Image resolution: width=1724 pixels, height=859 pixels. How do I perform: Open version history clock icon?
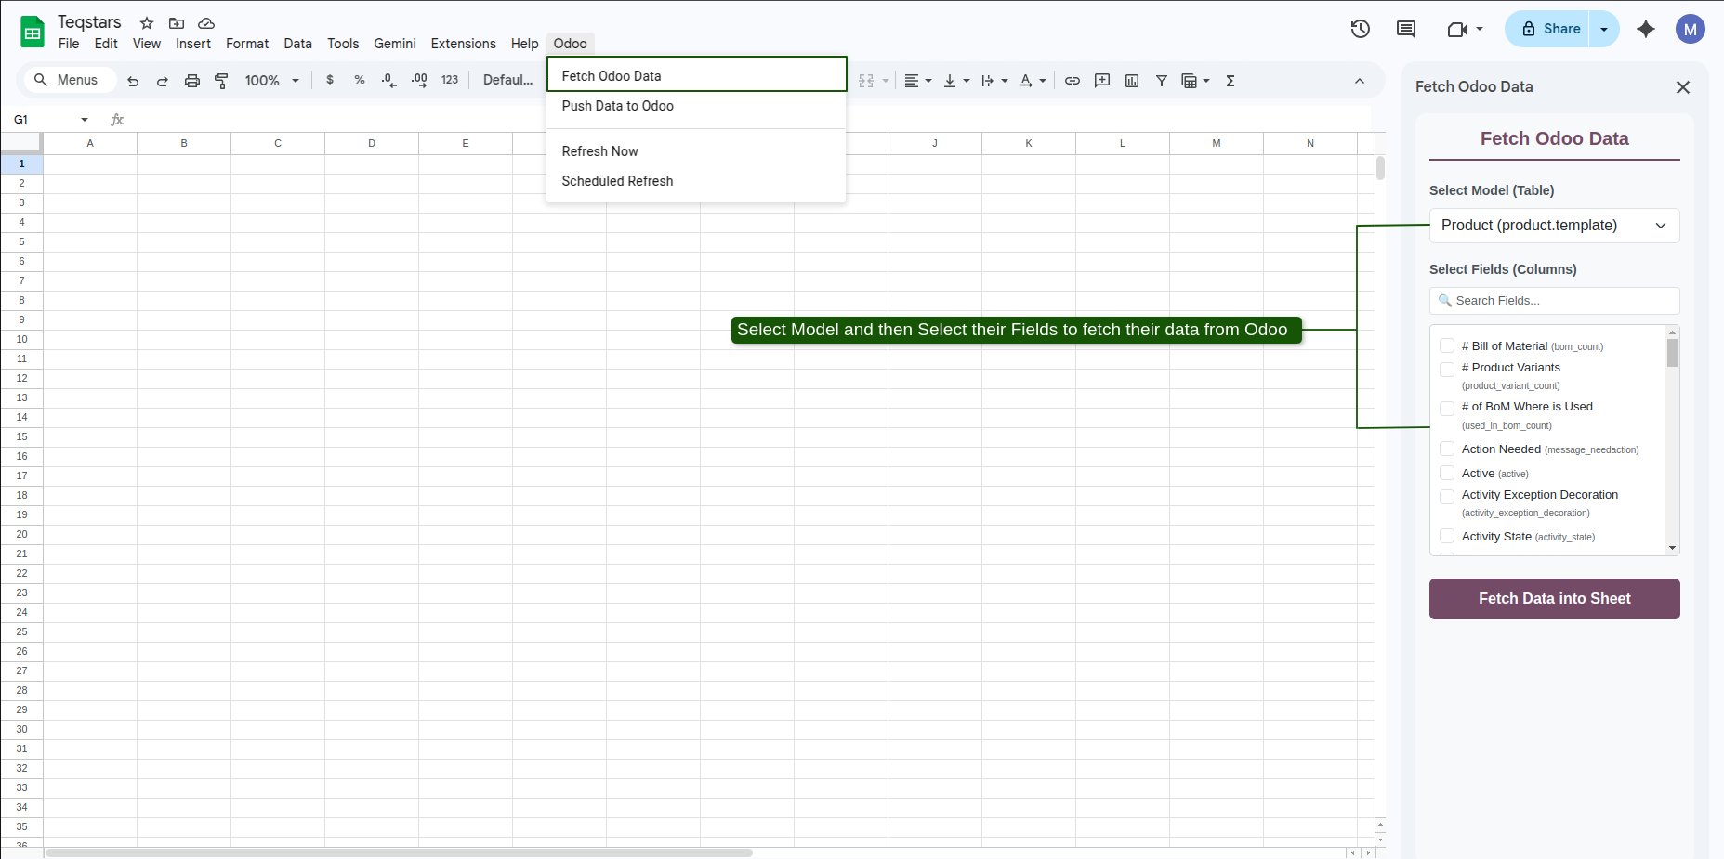1361,29
